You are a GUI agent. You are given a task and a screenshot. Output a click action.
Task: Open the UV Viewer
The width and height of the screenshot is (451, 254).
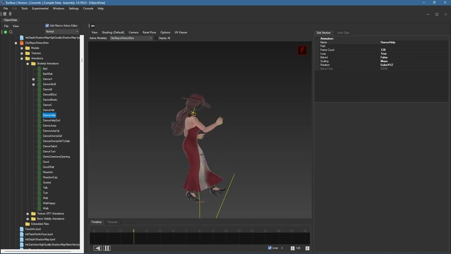[x=181, y=32]
